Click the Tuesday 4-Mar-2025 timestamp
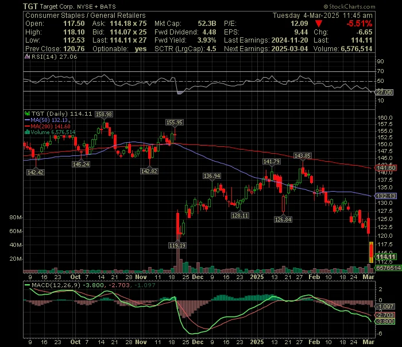This screenshot has width=402, height=347. [x=322, y=16]
